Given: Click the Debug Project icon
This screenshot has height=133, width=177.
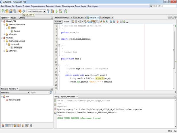Looking at the screenshot, I should [61, 11].
